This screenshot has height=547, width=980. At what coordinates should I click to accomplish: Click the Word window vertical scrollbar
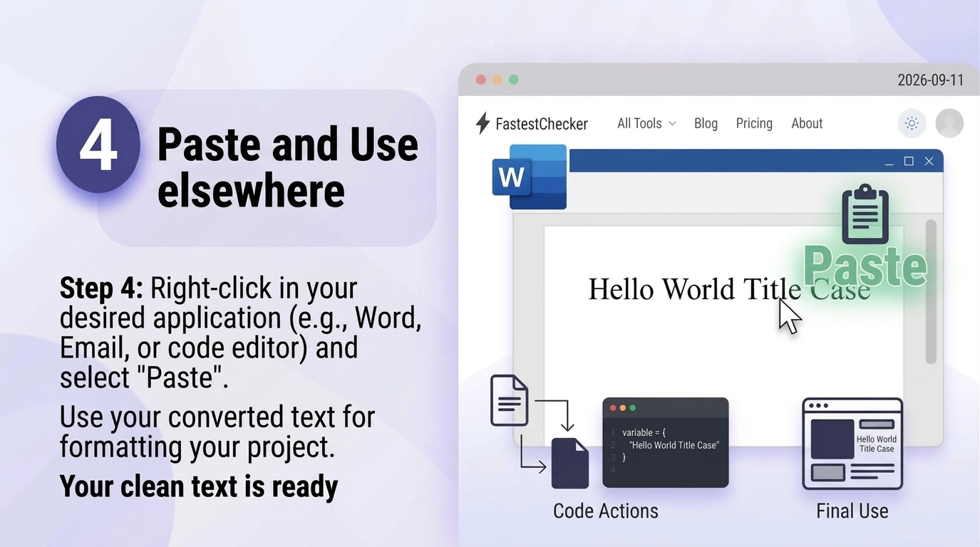[x=931, y=292]
